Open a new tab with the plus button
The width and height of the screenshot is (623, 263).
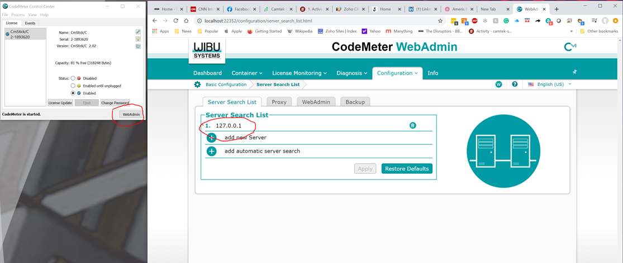[x=557, y=9]
